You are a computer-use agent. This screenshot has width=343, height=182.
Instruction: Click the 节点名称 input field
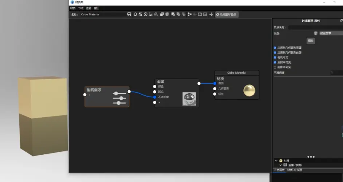316,28
